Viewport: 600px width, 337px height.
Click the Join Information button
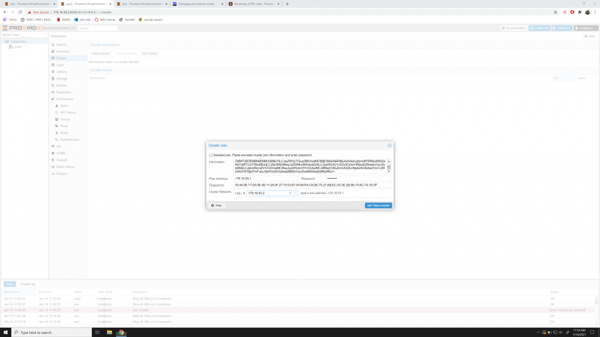coord(126,53)
